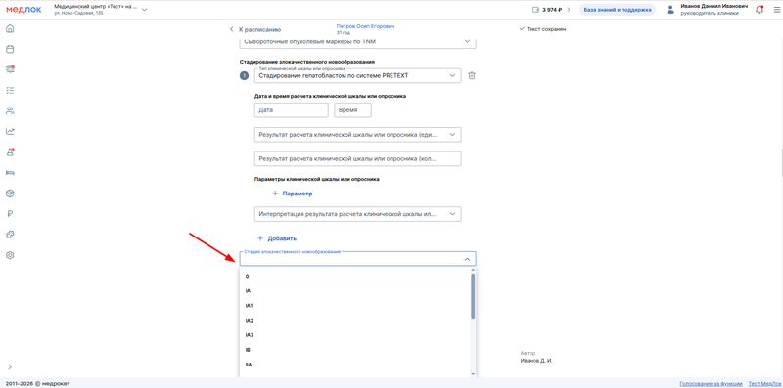Open the home page from sidebar
Screen dimensions: 783x388
click(x=10, y=28)
